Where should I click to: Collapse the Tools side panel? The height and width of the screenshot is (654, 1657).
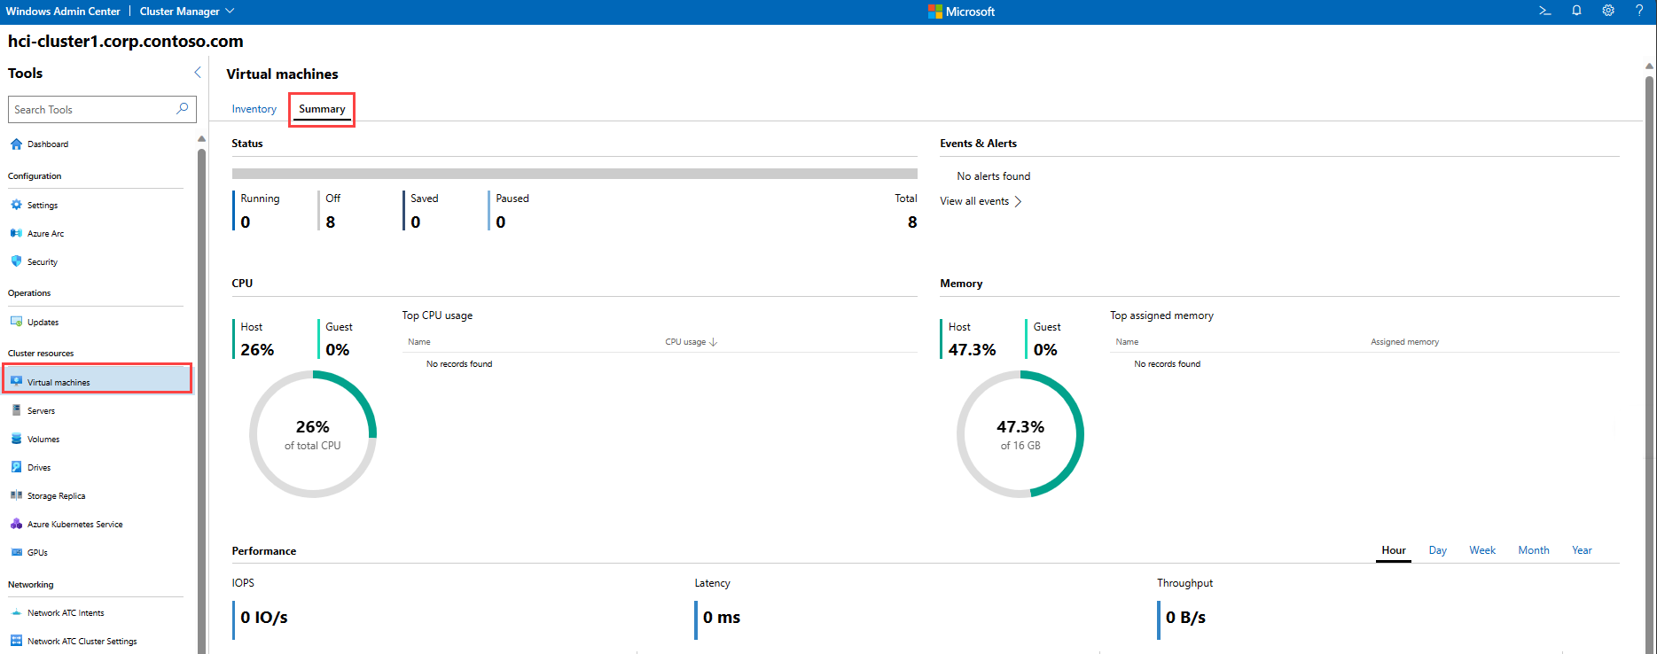click(197, 73)
